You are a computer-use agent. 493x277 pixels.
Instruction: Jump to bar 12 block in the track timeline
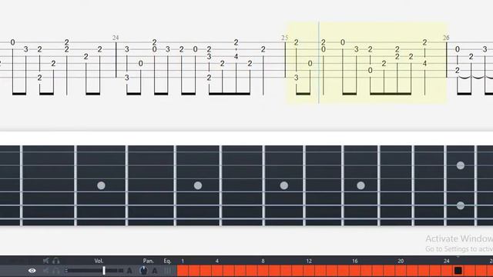[x=309, y=271]
